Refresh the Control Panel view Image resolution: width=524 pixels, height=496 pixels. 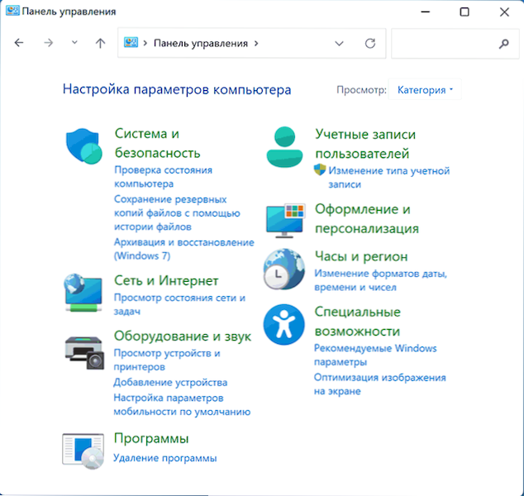coord(370,43)
